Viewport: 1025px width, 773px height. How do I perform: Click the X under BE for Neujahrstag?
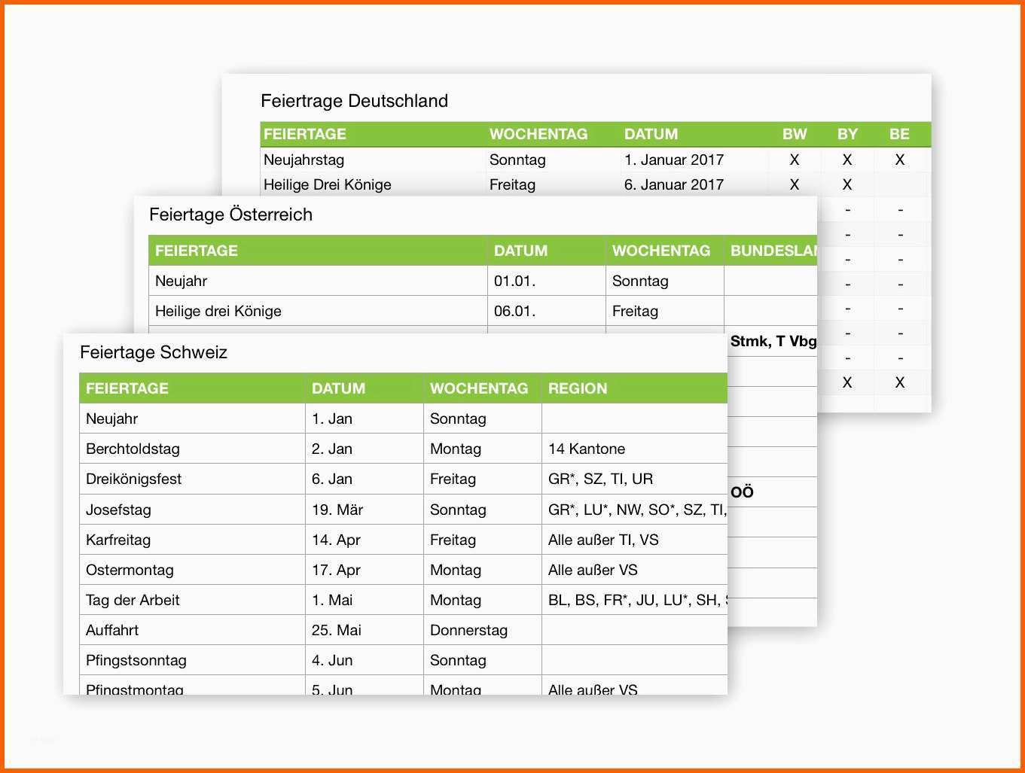(x=900, y=160)
